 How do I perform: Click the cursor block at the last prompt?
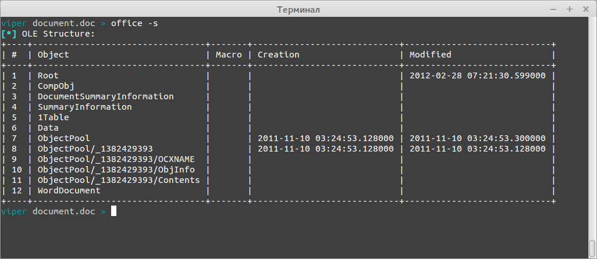(113, 211)
